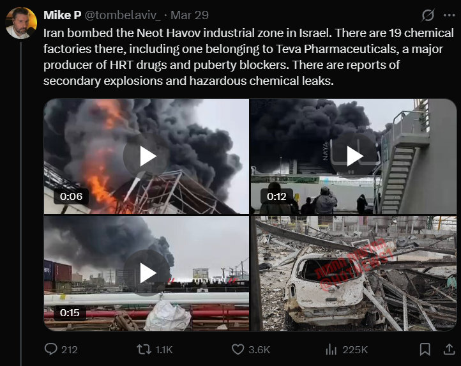This screenshot has width=461, height=366.
Task: Bookmark this post
Action: (x=425, y=349)
